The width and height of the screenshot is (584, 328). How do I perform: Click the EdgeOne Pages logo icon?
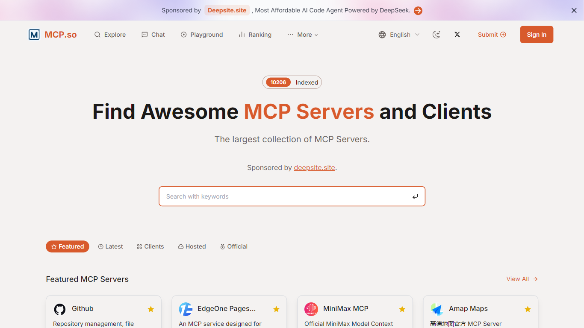[186, 309]
